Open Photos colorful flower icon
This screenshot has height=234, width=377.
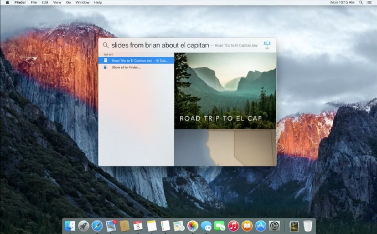[193, 226]
